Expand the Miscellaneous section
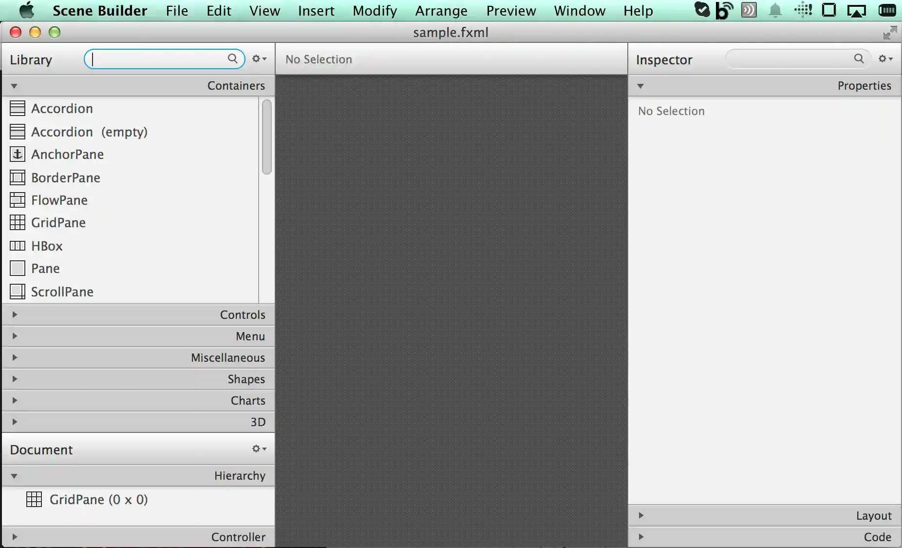The image size is (902, 548). (x=15, y=357)
